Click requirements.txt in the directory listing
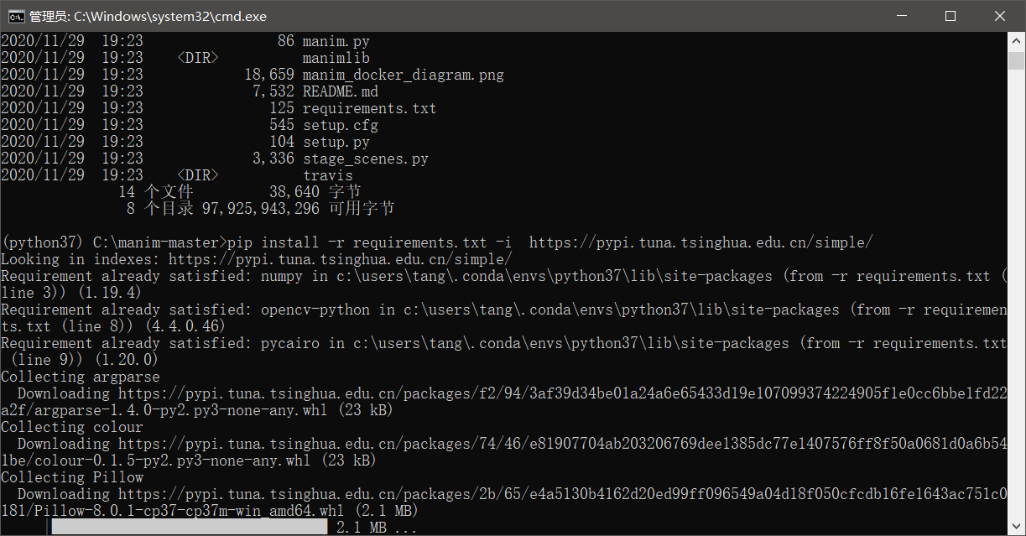 [370, 108]
